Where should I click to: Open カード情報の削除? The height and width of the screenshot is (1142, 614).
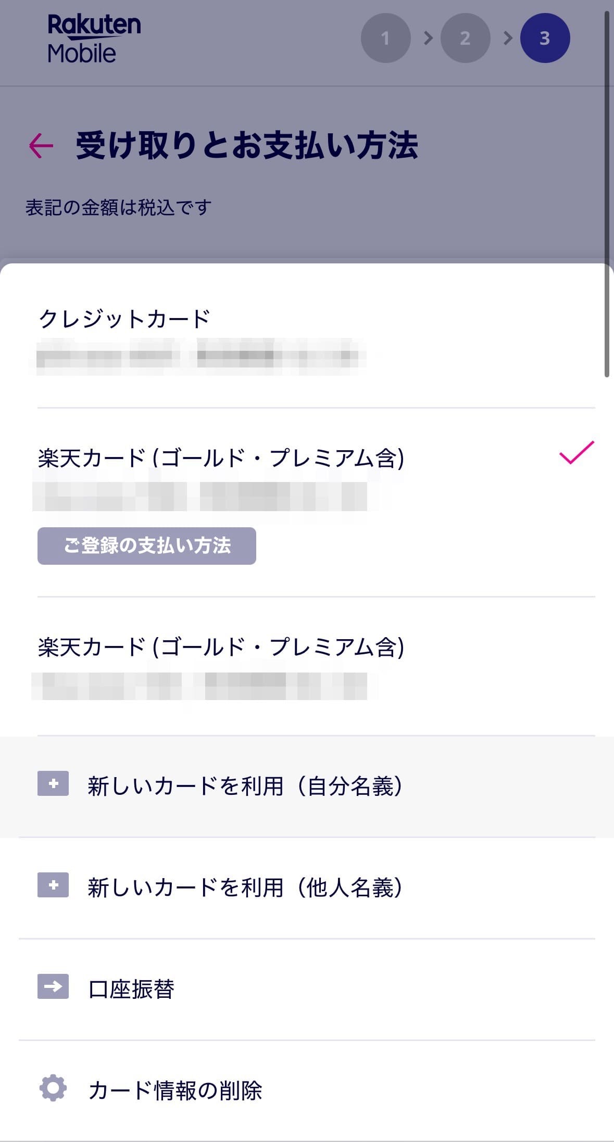[175, 1090]
